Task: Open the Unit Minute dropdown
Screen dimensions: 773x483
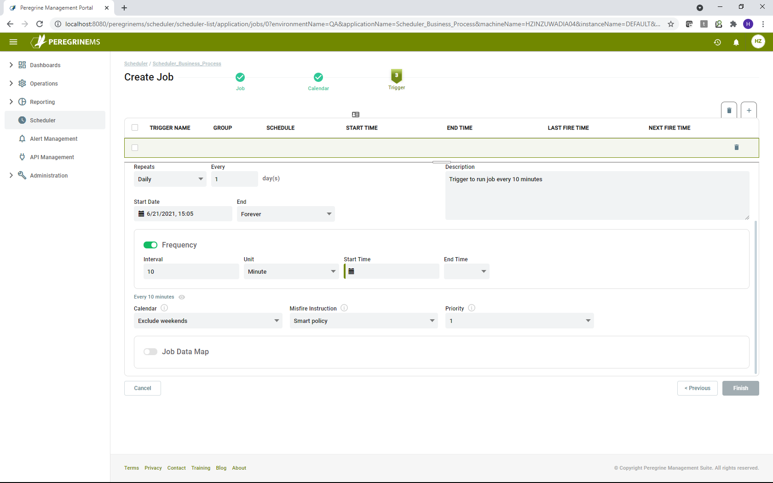Action: pyautogui.click(x=291, y=271)
